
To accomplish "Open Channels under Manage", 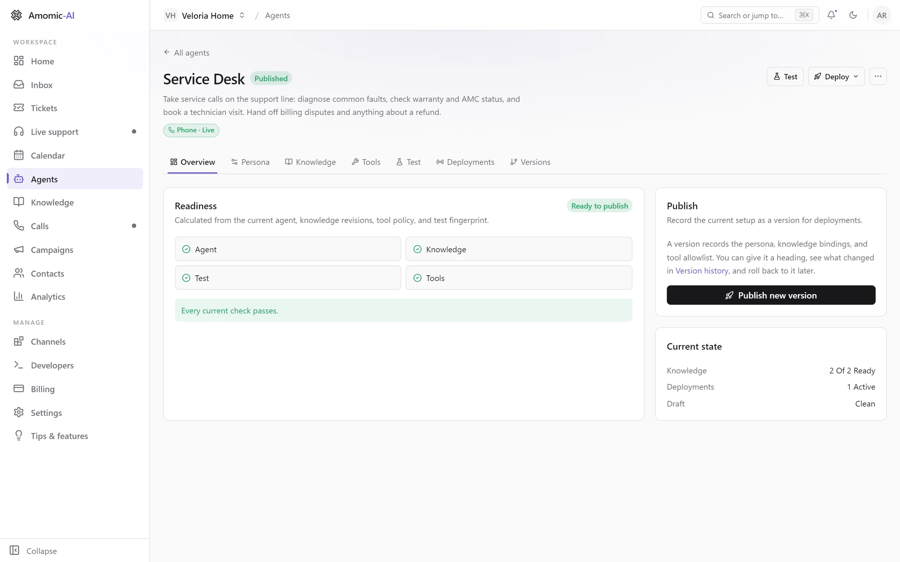I will coord(75,341).
